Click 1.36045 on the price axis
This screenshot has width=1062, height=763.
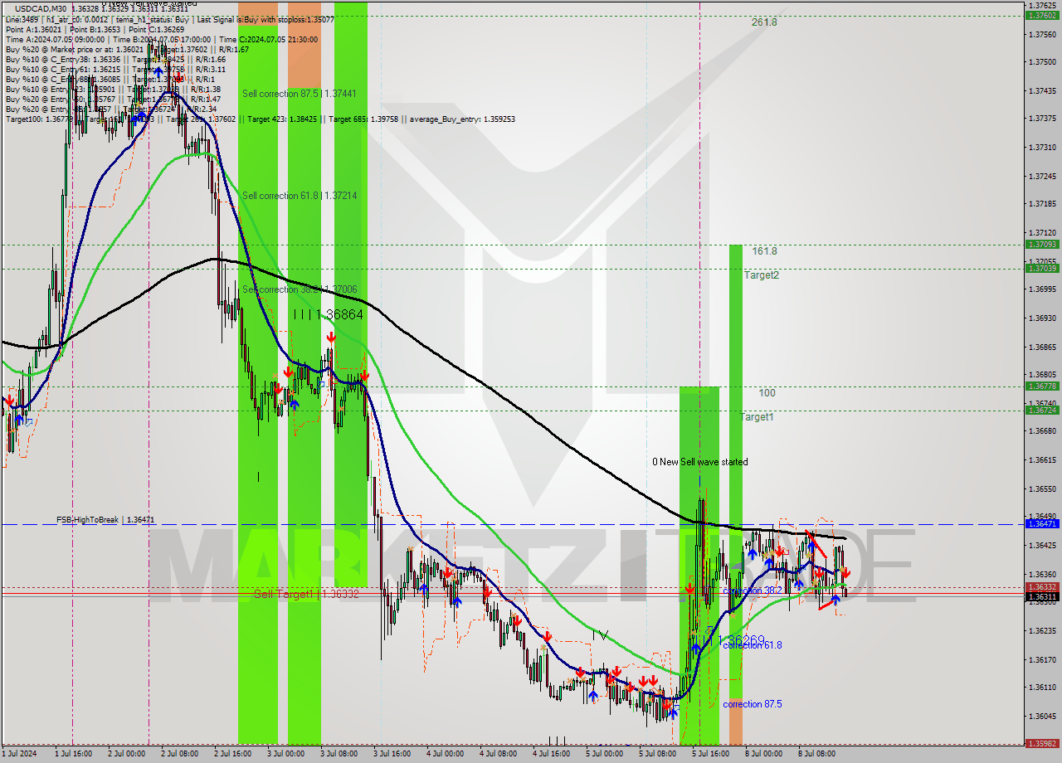pos(1044,717)
